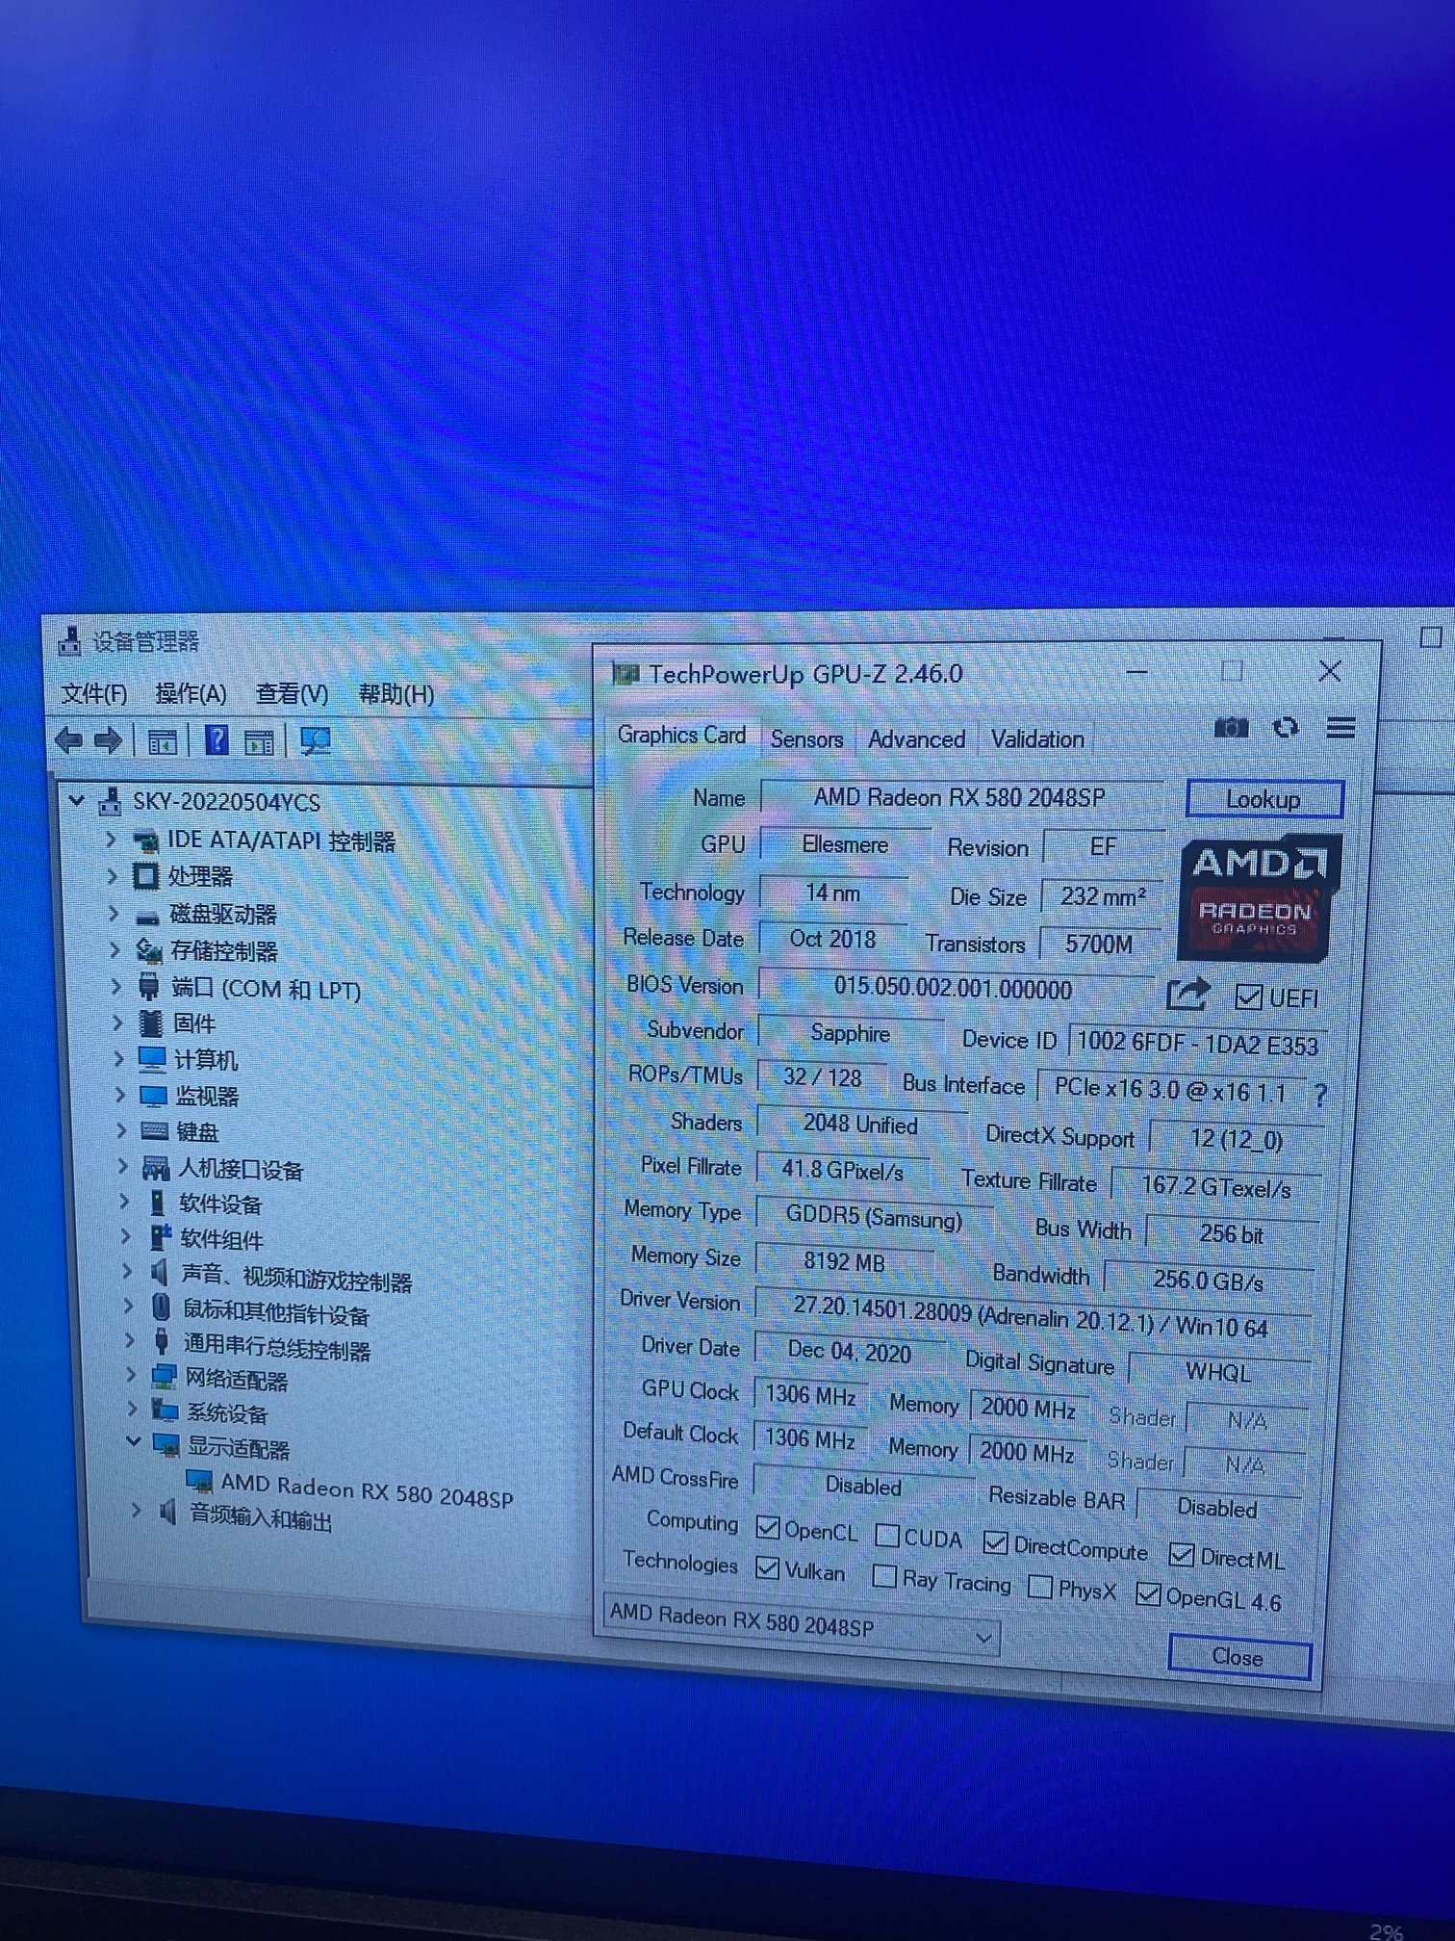Screen dimensions: 1455x1941
Task: Expand the 人机接口设备 node
Action: [122, 1166]
